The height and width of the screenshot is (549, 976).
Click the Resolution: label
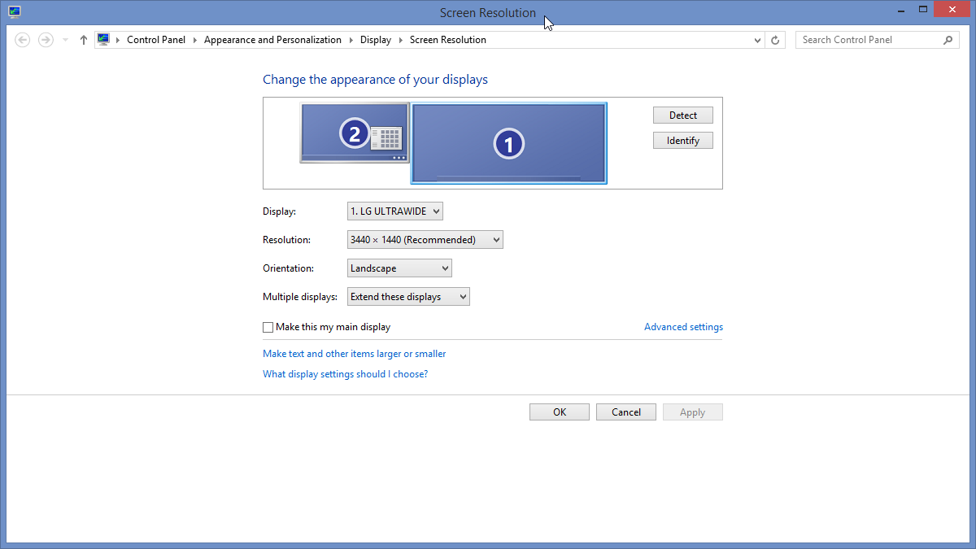click(287, 240)
